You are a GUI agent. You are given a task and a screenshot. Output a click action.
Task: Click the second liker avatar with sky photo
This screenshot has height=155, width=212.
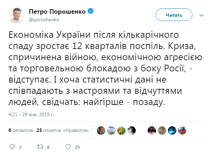pos(111,130)
